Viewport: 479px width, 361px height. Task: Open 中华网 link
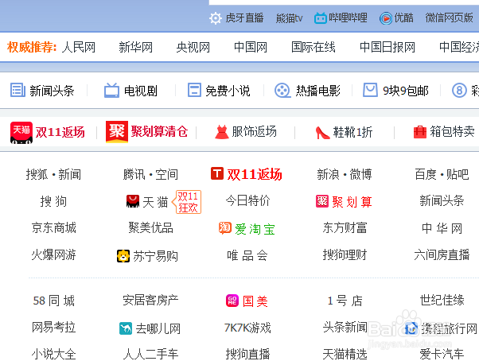point(442,228)
